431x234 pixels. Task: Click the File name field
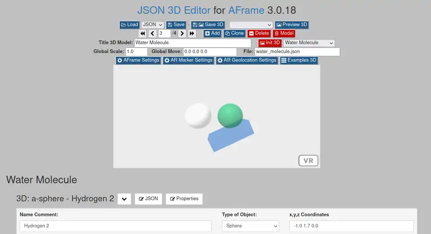(x=297, y=52)
